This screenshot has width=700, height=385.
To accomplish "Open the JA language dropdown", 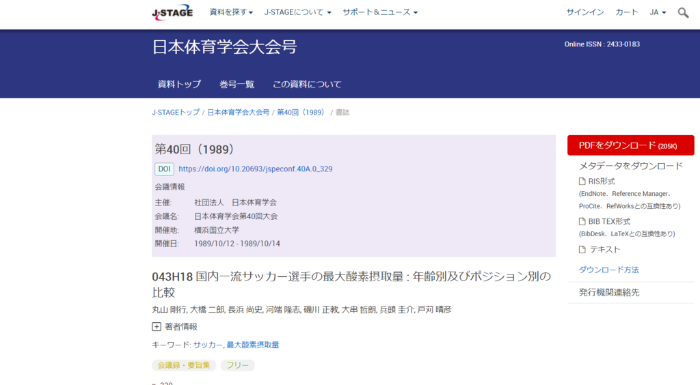I will coord(658,12).
